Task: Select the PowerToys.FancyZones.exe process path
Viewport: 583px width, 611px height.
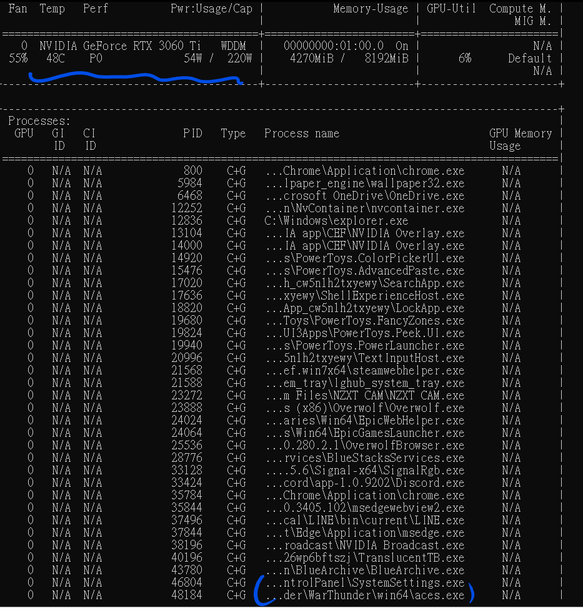Action: coord(365,320)
